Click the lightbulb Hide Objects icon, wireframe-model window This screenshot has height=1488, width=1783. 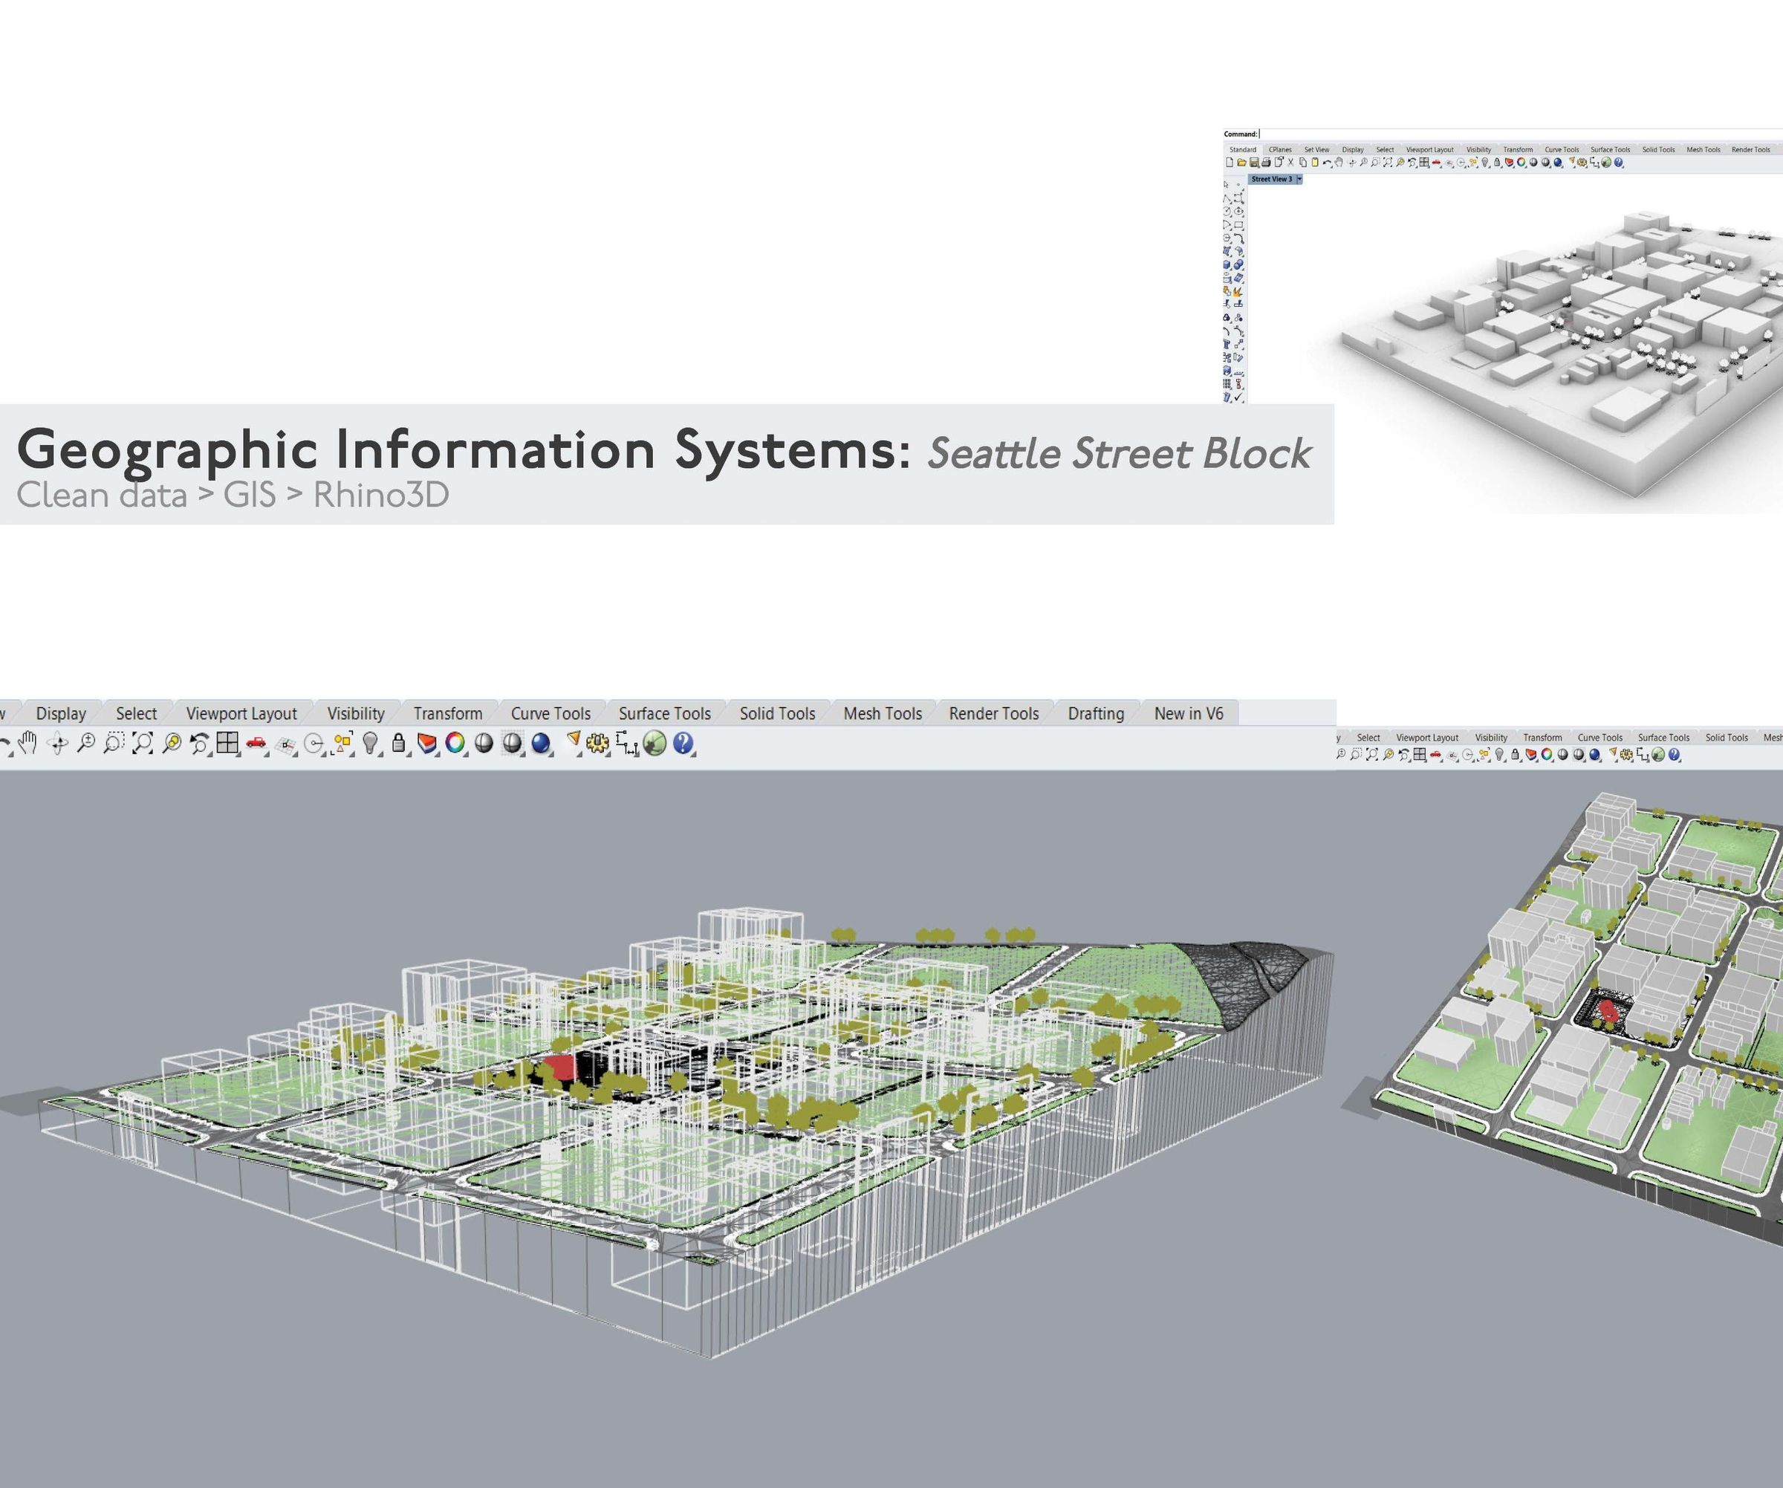[370, 744]
